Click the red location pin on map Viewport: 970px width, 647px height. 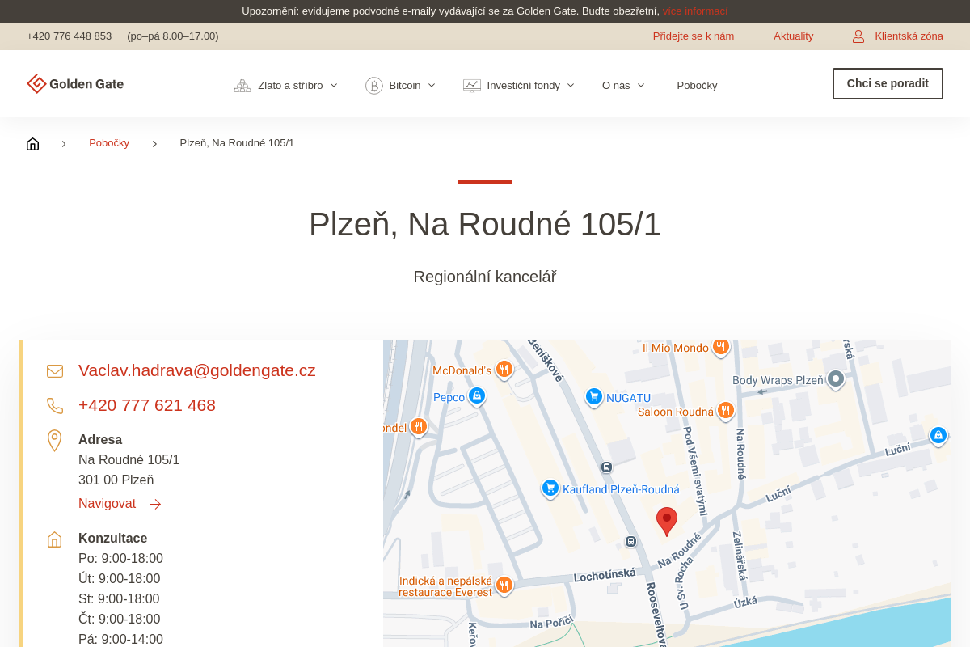[667, 521]
